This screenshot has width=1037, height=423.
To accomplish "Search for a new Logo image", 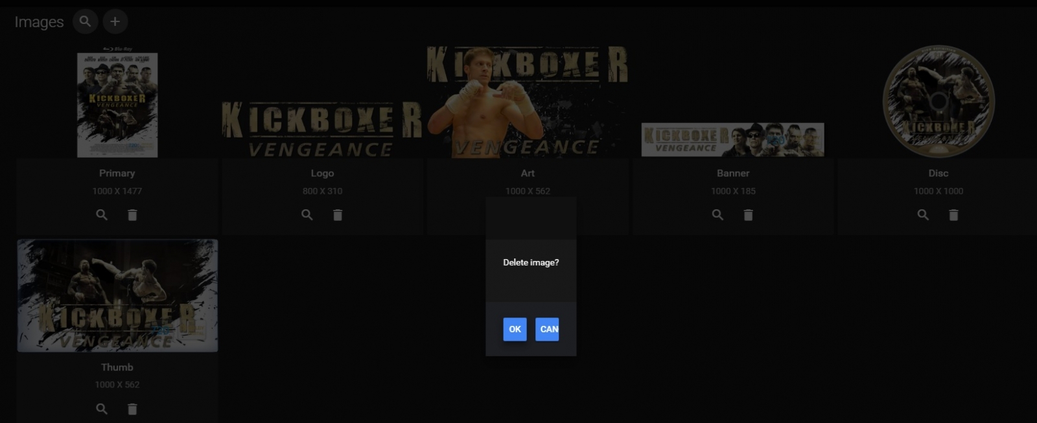I will point(307,214).
